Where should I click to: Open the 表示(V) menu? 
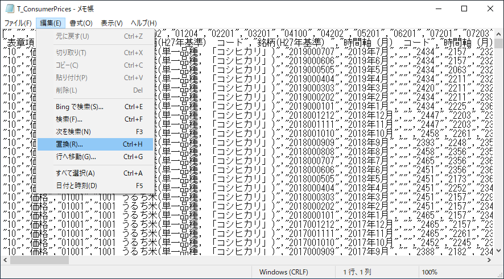tap(111, 23)
